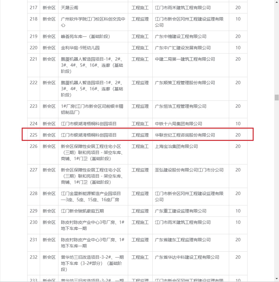Select the 上海宝冶集团有限公司 cell
The width and height of the screenshot is (279, 282).
pyautogui.click(x=177, y=146)
